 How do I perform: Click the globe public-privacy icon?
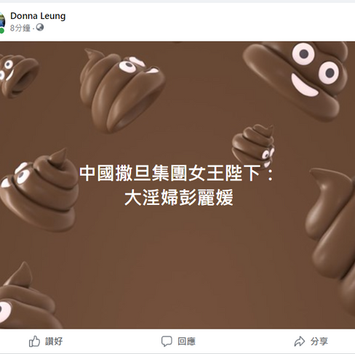pos(40,28)
